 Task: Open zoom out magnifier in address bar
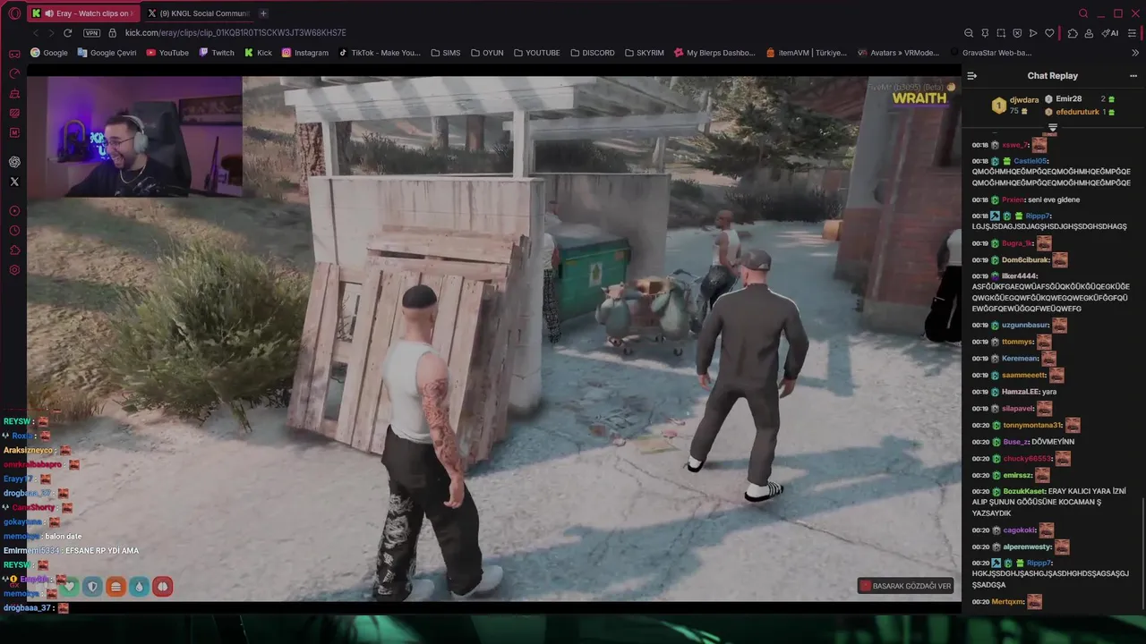[969, 33]
